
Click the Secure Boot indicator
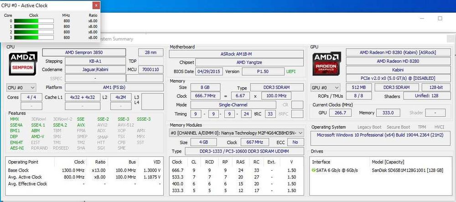[x=398, y=127]
